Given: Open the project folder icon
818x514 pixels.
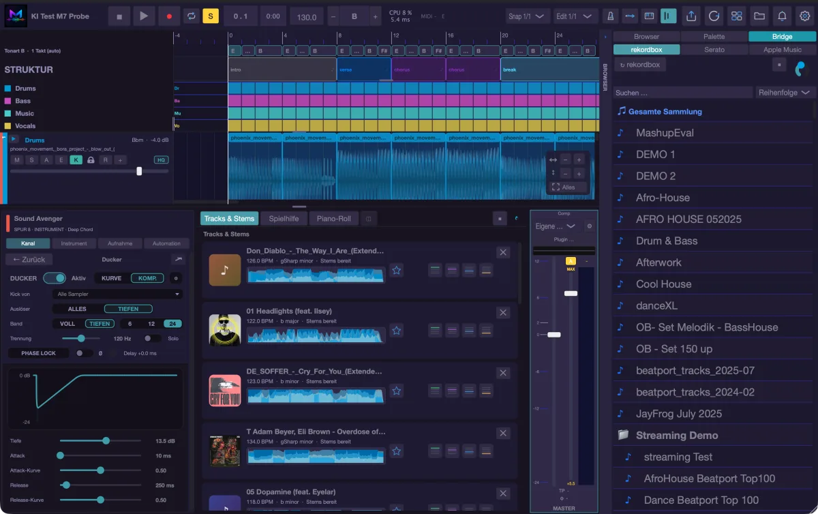Looking at the screenshot, I should click(x=759, y=16).
